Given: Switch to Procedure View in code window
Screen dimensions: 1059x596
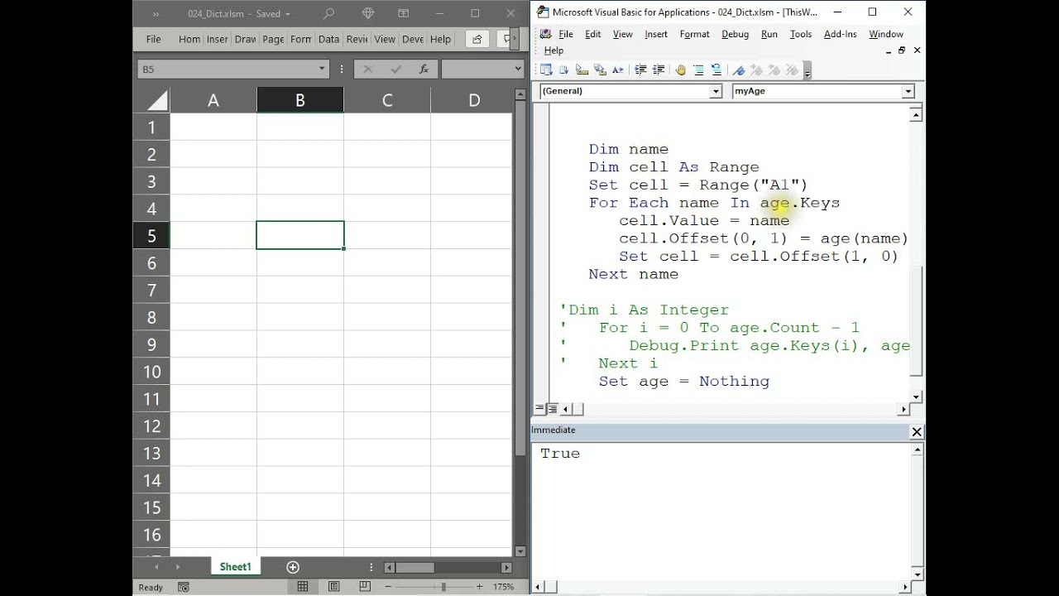Looking at the screenshot, I should [x=540, y=408].
